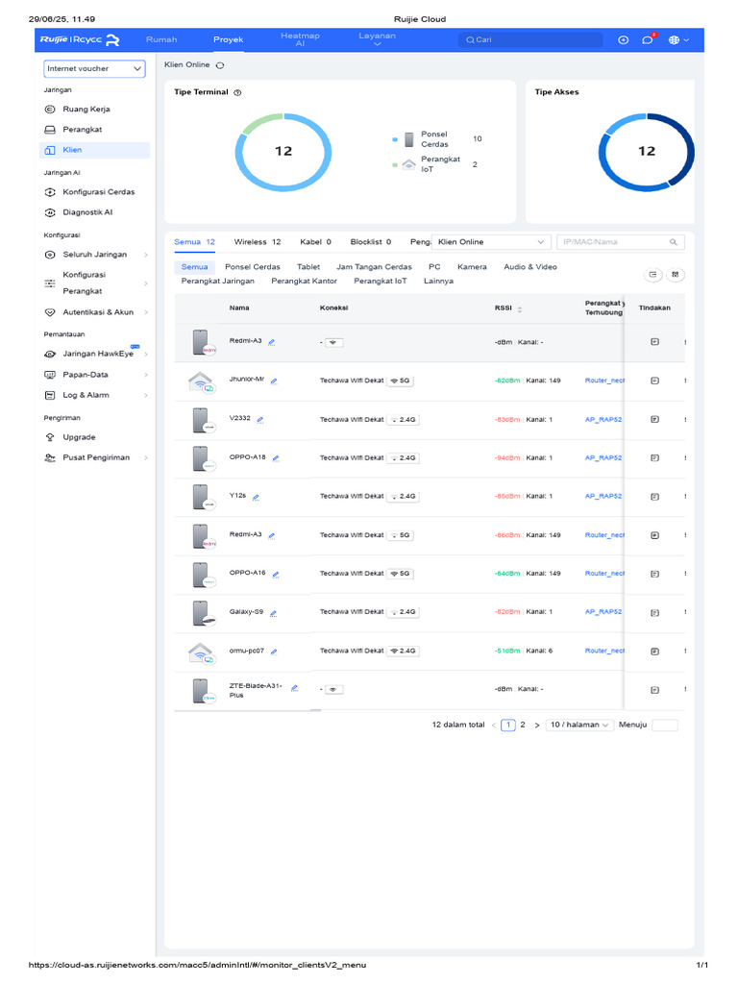
Task: Open the Proyek menu
Action: (229, 39)
